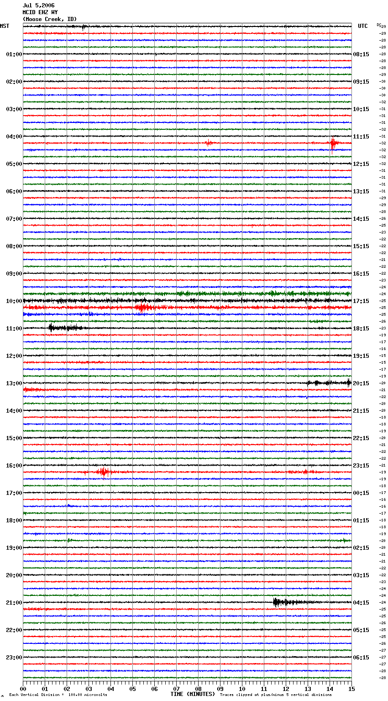Click the black event ending the 13:00 trace

330,383
